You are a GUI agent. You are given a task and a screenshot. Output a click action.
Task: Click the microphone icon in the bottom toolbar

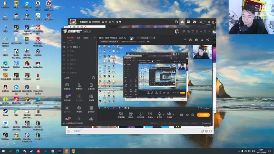[159, 114]
